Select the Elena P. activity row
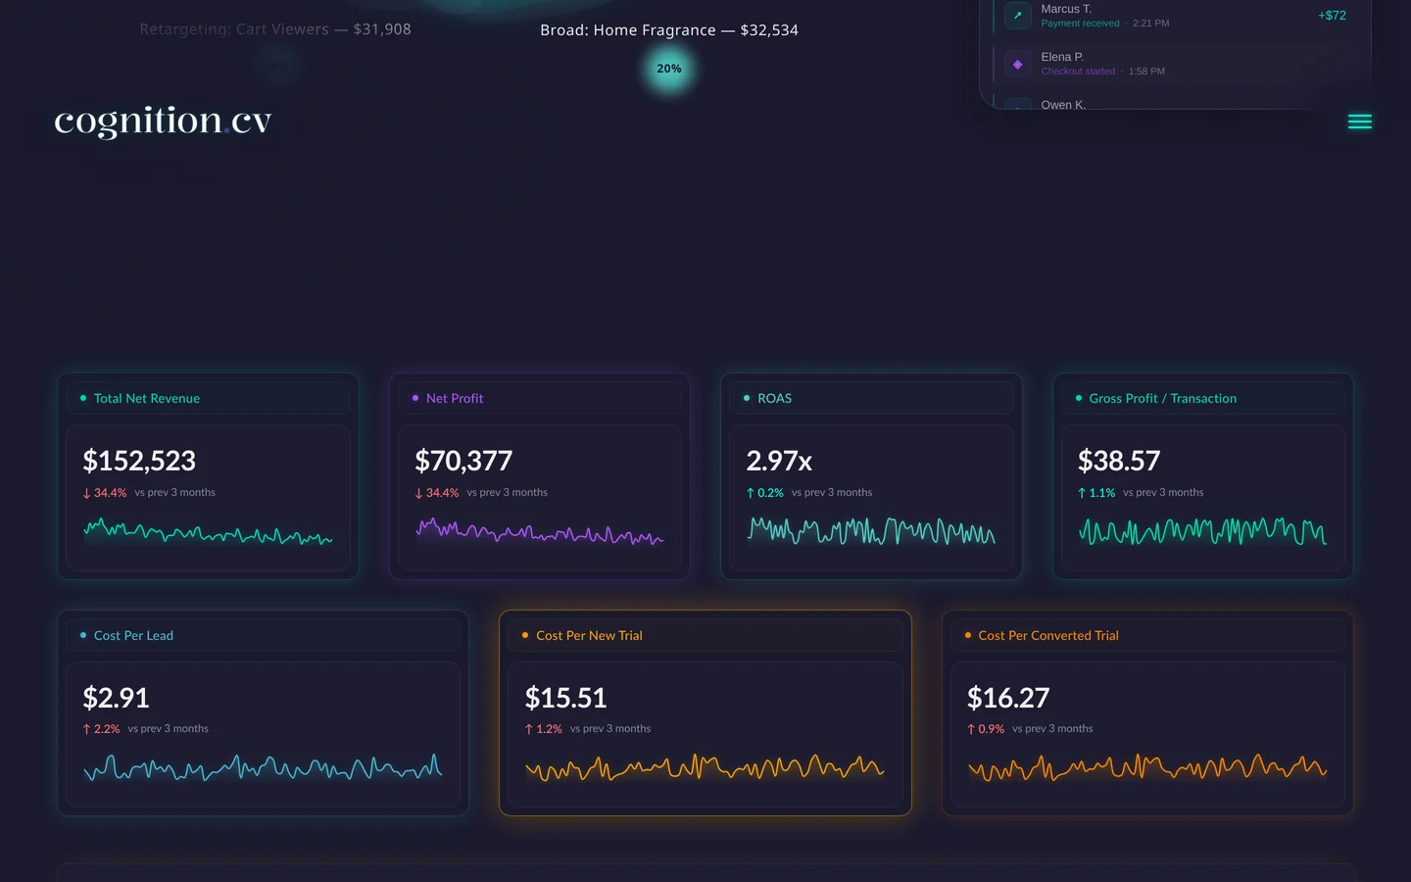 coord(1175,64)
